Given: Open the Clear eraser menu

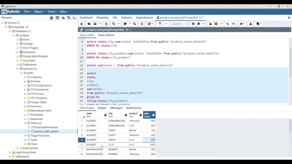Looking at the screenshot, I should coord(242,24).
